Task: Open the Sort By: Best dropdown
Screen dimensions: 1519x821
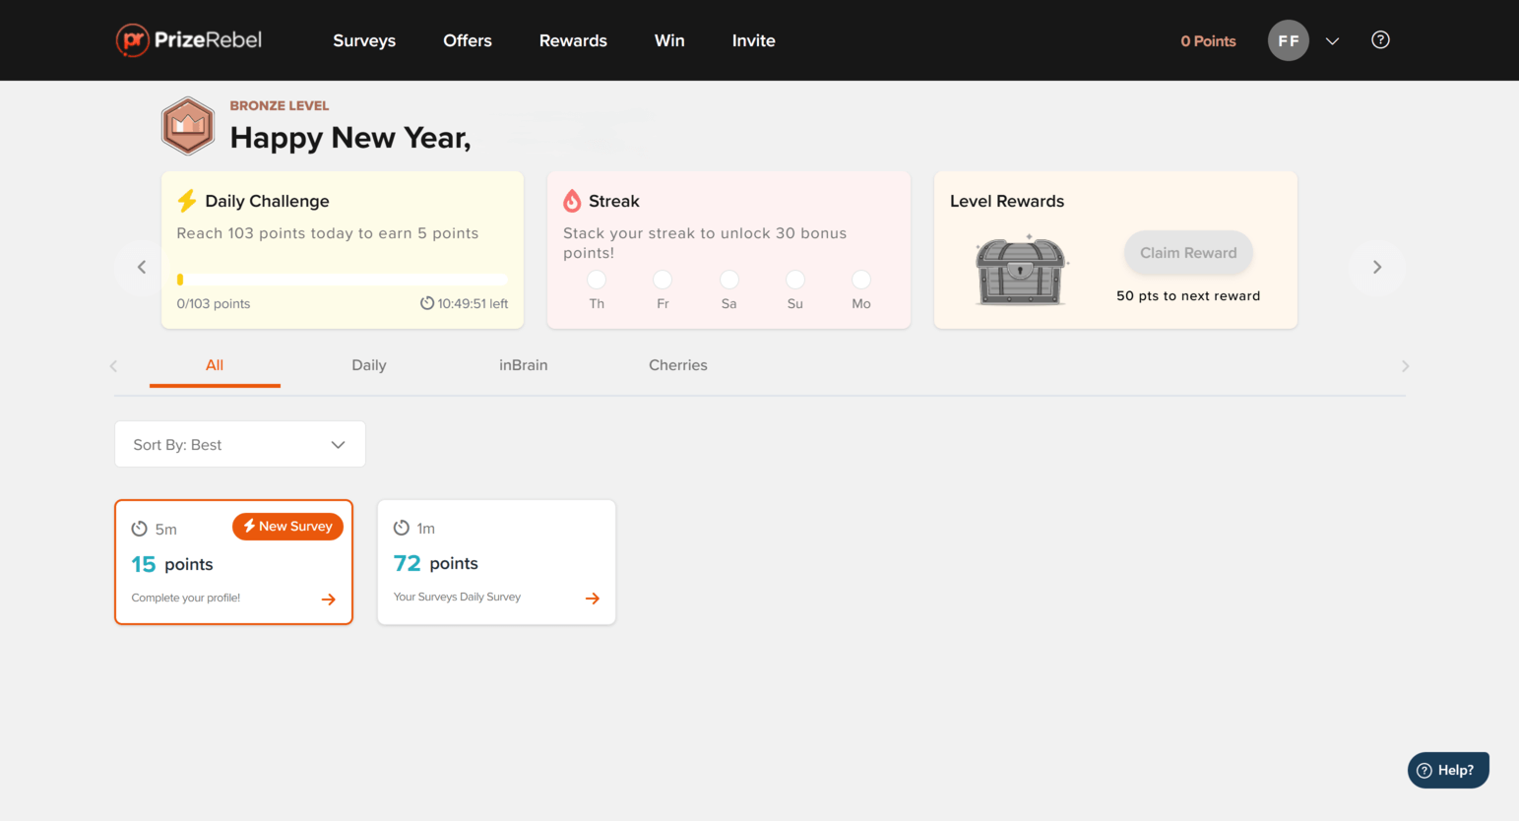Action: tap(239, 444)
